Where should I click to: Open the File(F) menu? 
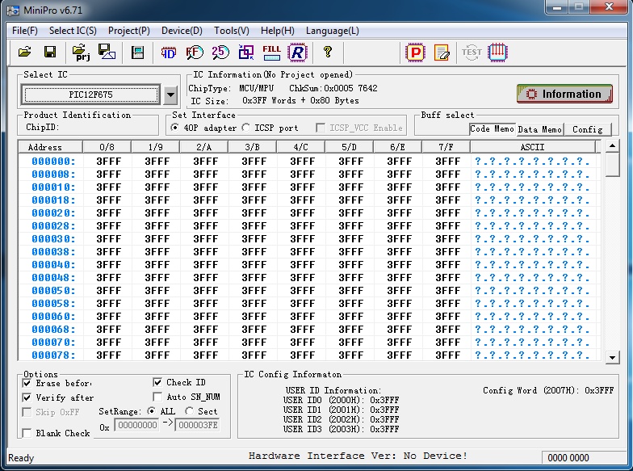[x=24, y=31]
